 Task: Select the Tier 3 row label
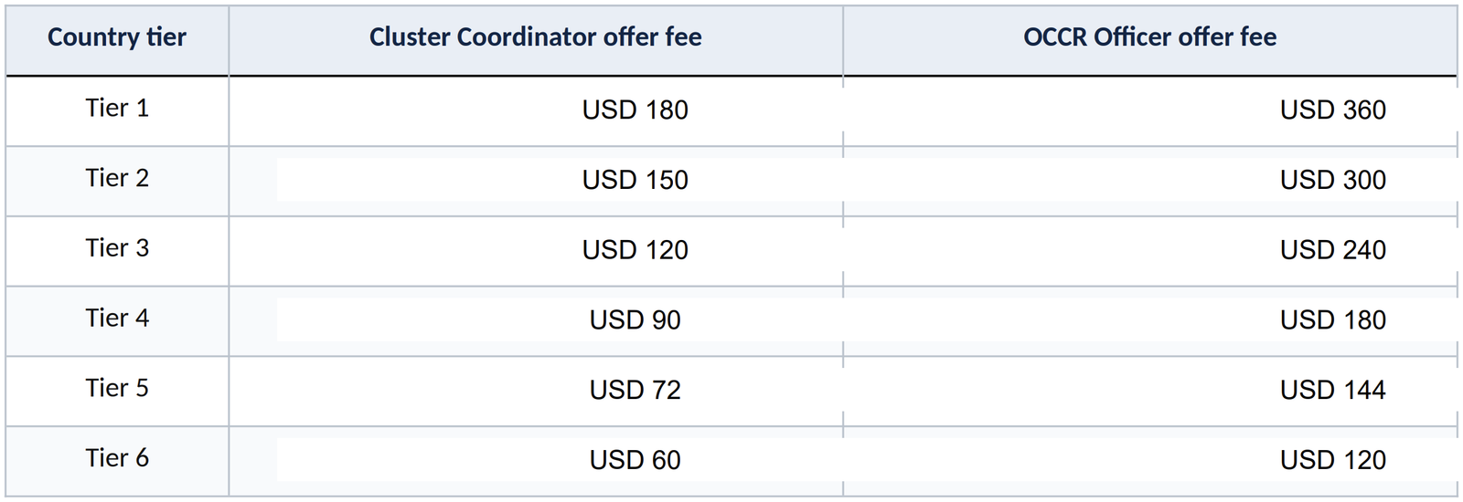coord(117,248)
